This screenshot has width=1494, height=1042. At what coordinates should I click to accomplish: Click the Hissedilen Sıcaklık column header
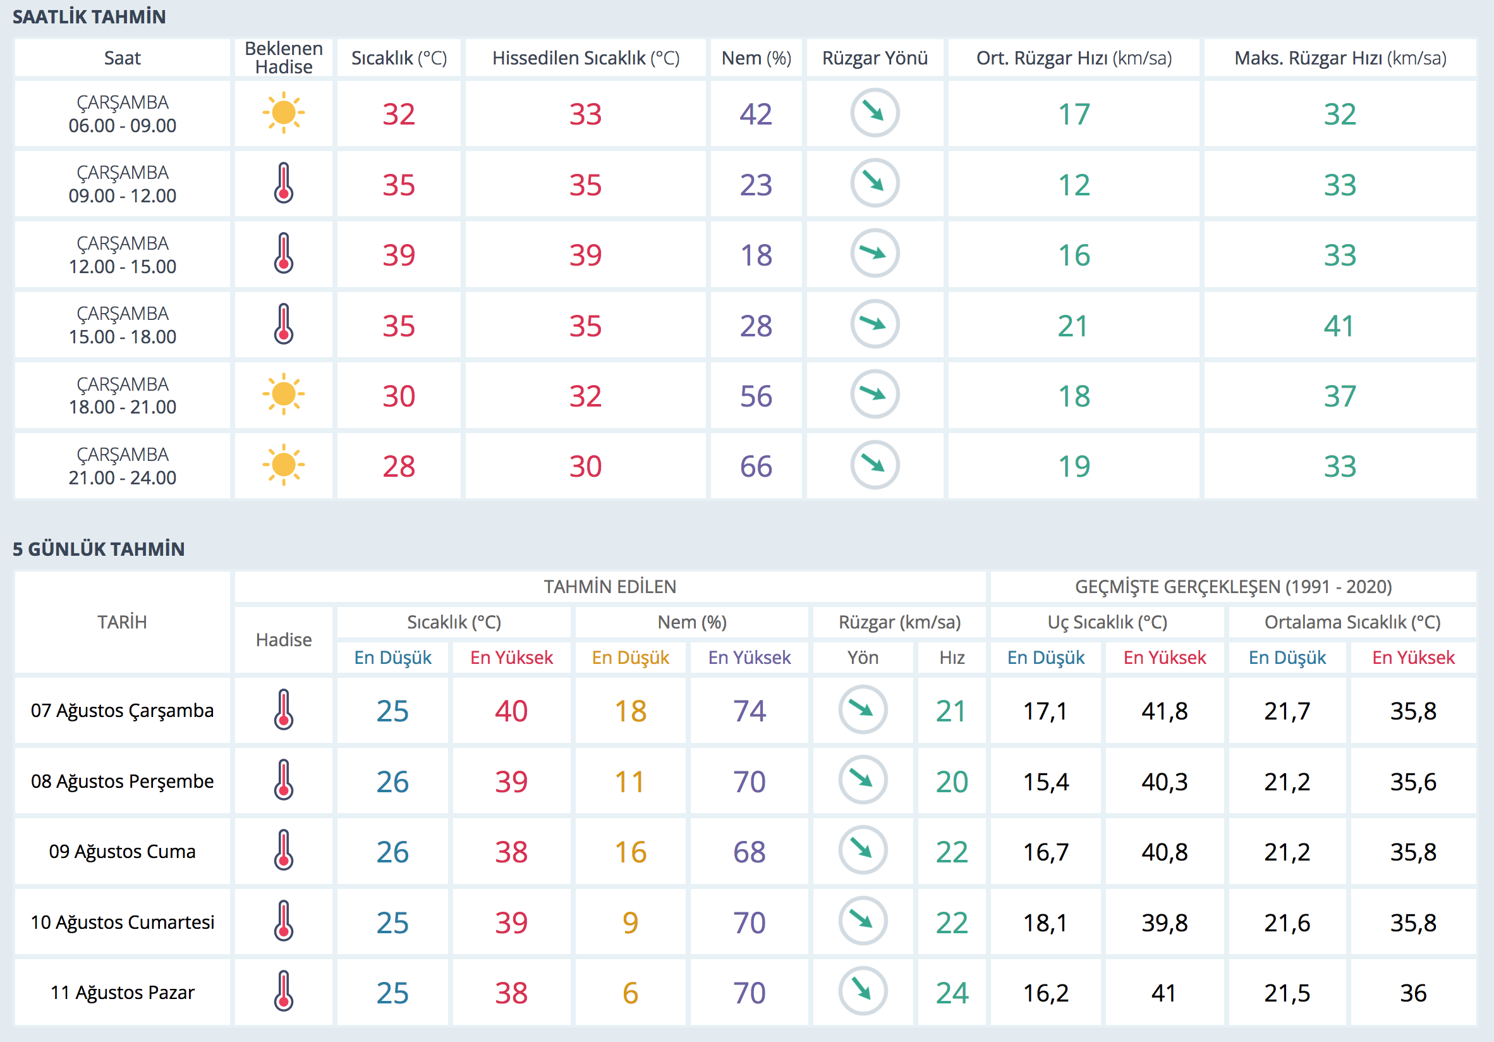pos(586,58)
